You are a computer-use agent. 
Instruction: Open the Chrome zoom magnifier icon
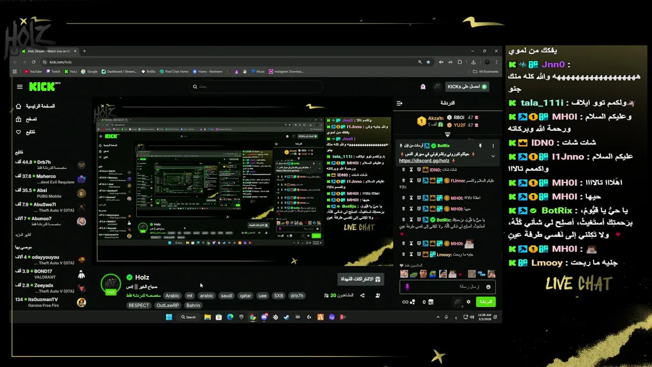click(x=420, y=62)
